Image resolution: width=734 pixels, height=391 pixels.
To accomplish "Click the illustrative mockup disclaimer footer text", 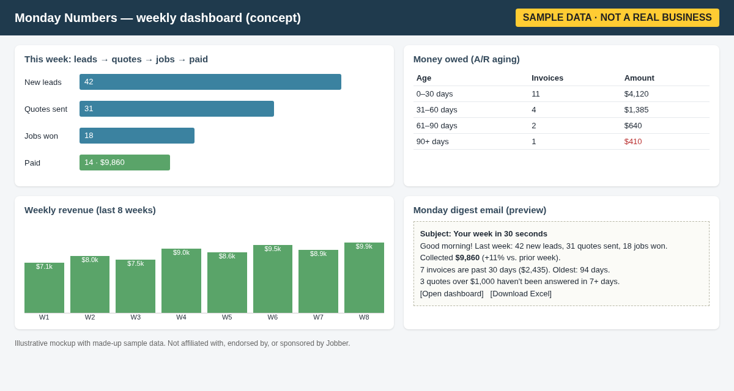I will coord(182,343).
